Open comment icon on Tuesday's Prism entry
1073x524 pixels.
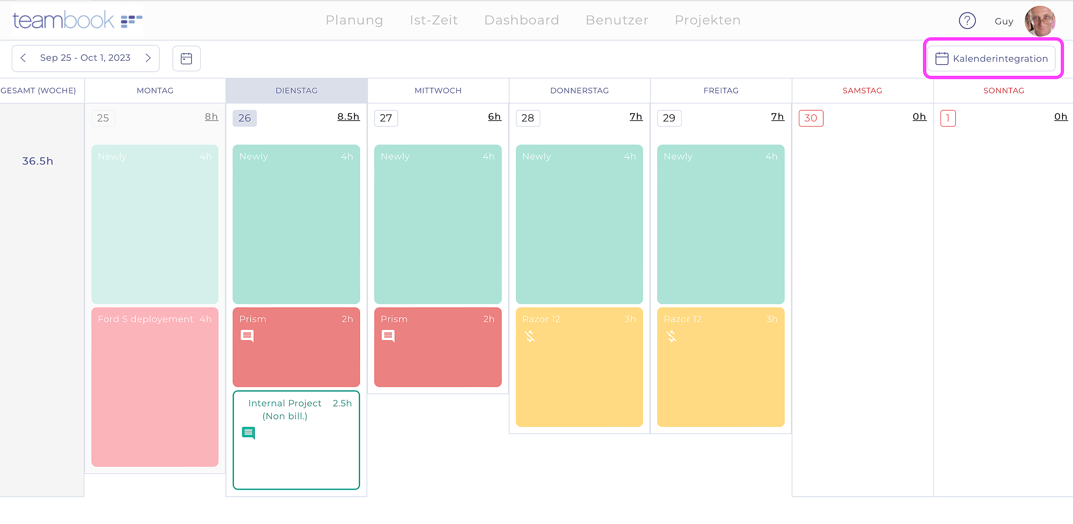point(247,336)
